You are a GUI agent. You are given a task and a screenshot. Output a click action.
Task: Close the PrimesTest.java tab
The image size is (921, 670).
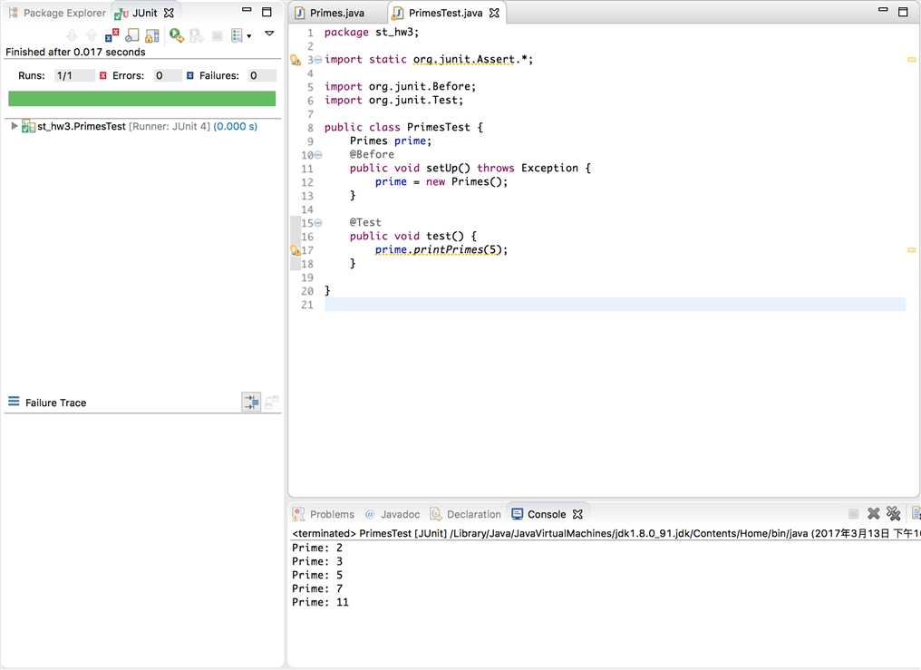tap(495, 13)
